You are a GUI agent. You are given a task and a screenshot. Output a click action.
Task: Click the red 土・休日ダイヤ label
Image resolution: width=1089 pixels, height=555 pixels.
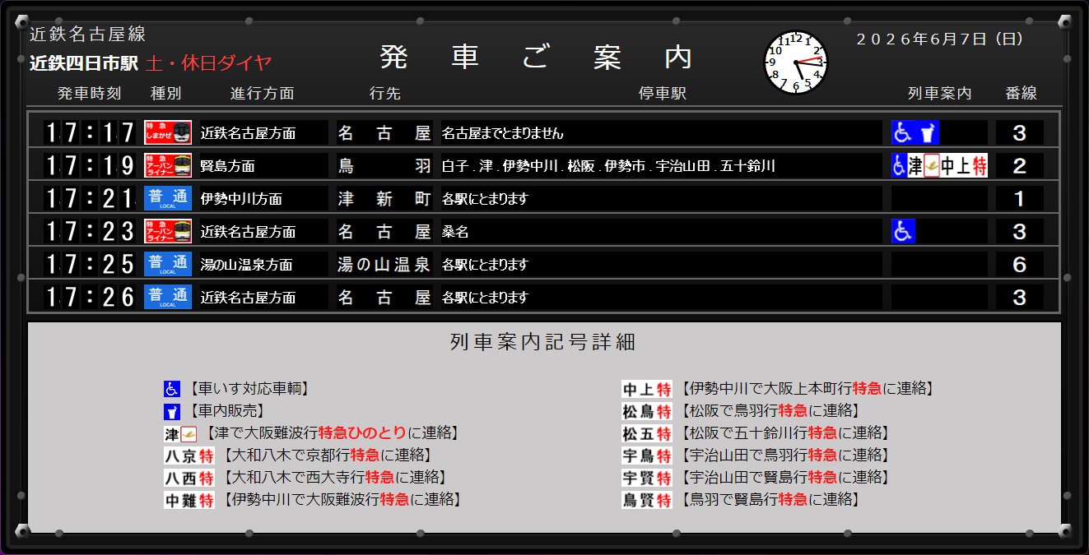(x=208, y=62)
